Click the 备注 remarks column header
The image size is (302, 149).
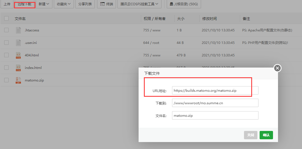246,19
